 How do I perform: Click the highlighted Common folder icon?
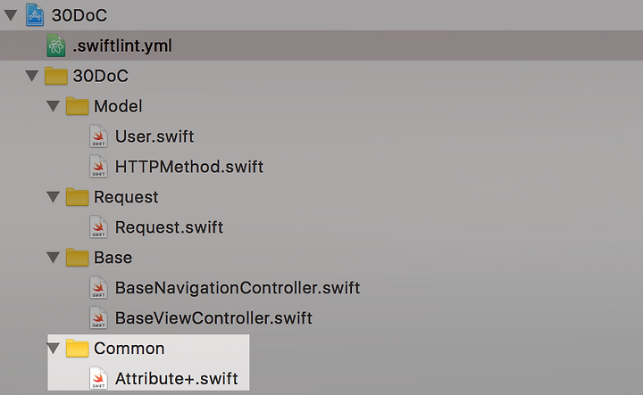(77, 349)
